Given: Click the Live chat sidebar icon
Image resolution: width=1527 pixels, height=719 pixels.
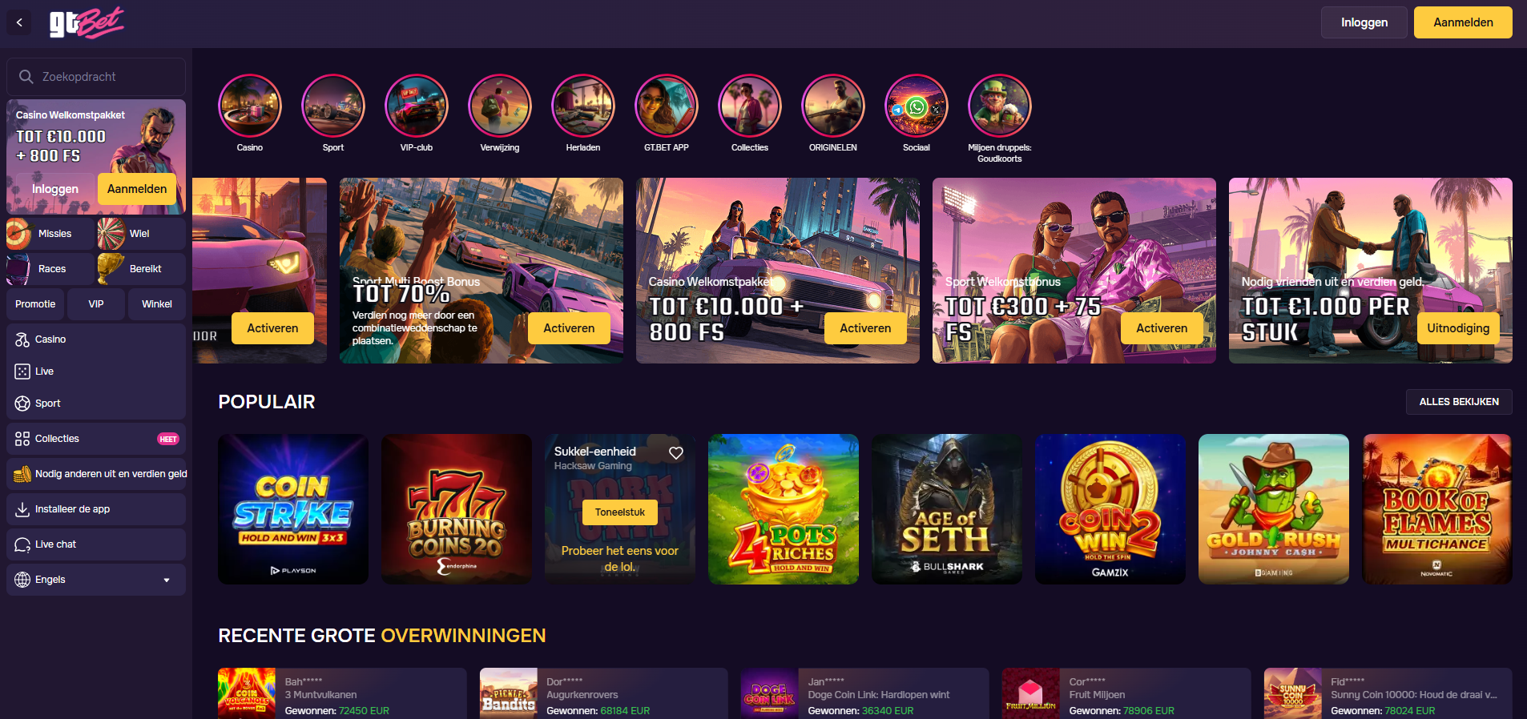Looking at the screenshot, I should tap(22, 544).
